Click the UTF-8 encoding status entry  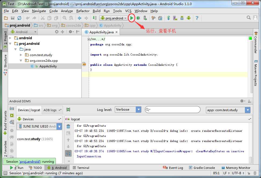[238, 173]
